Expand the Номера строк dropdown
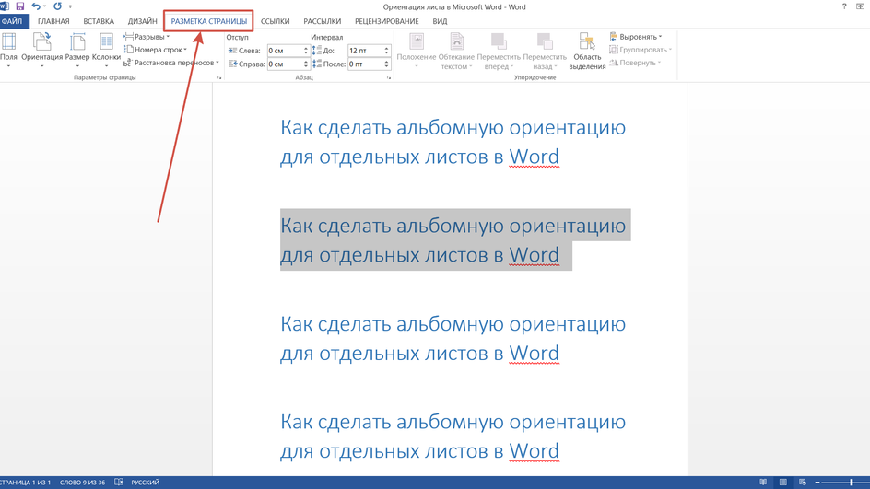The width and height of the screenshot is (870, 489). pos(156,50)
